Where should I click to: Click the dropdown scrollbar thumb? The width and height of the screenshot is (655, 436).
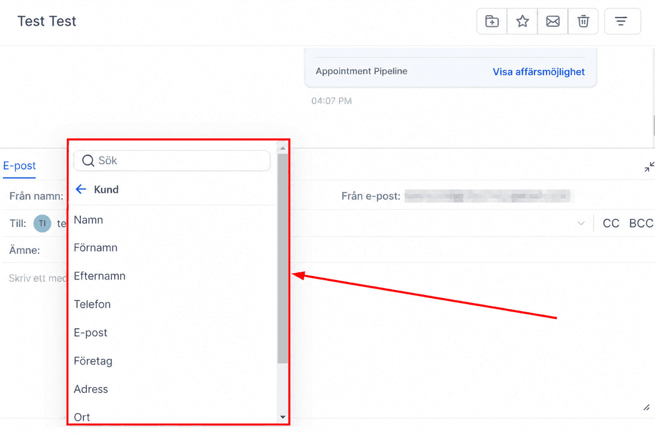(283, 258)
